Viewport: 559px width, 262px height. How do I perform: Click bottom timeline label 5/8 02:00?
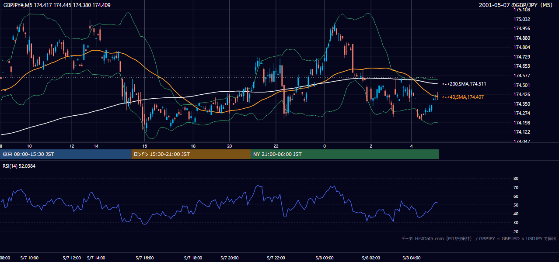click(371, 258)
